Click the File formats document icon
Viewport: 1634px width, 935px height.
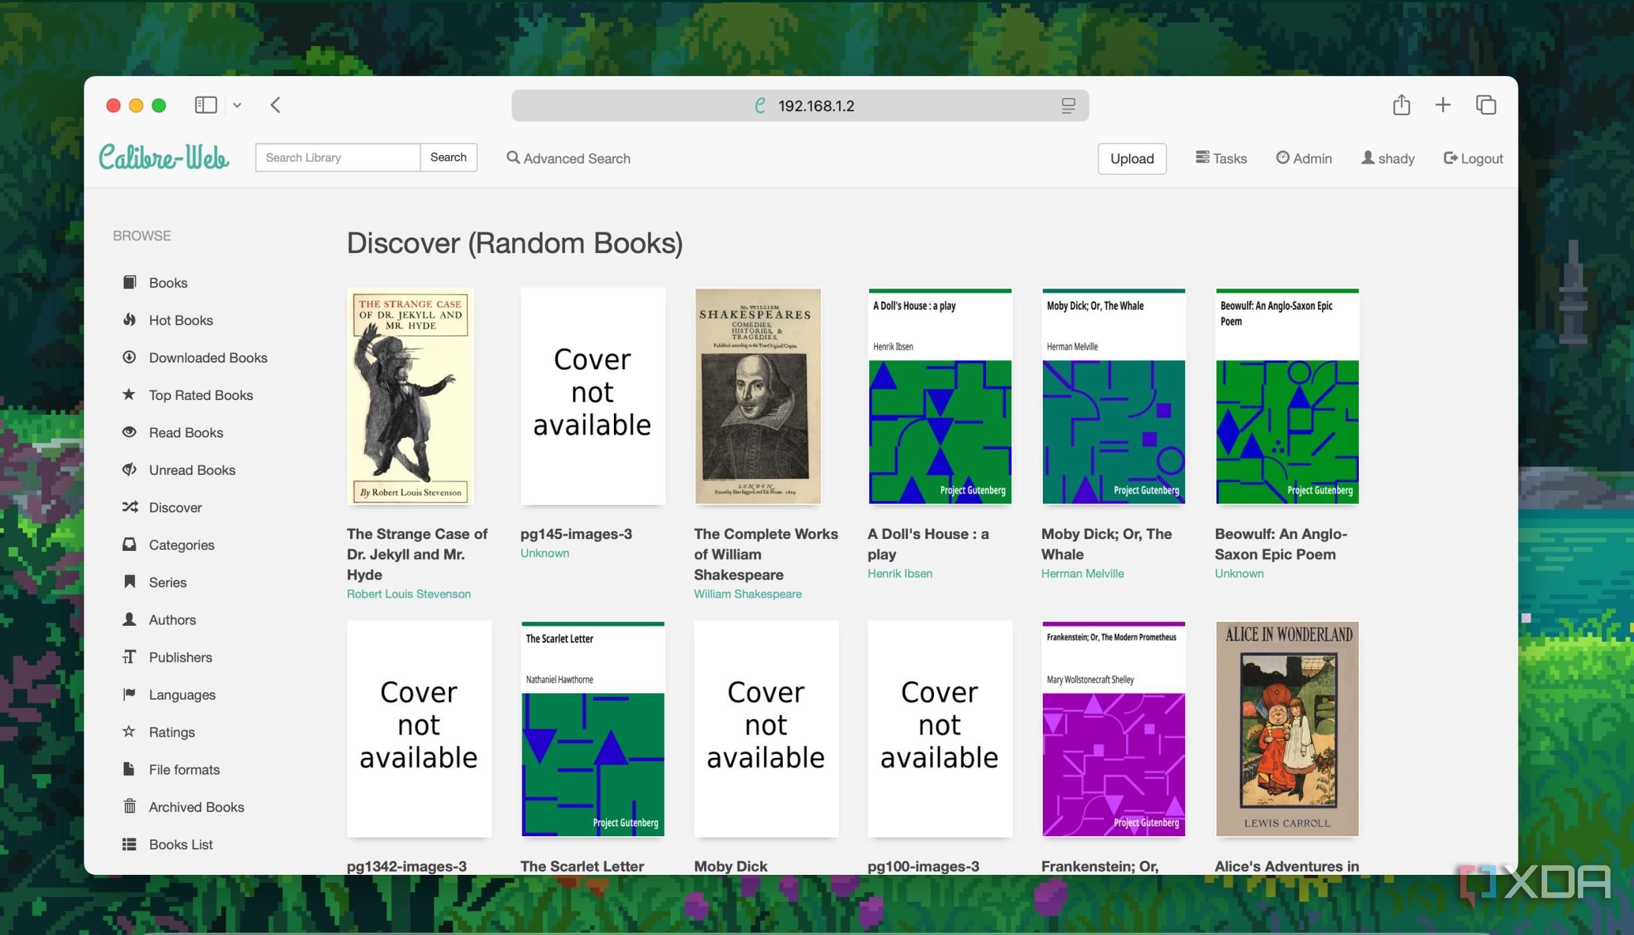click(130, 769)
